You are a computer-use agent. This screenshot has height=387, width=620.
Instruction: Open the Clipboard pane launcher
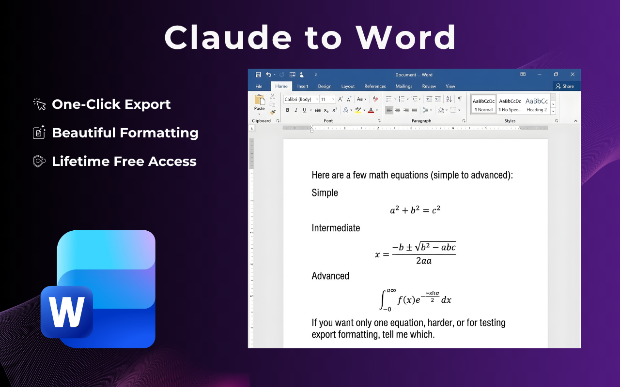point(278,121)
